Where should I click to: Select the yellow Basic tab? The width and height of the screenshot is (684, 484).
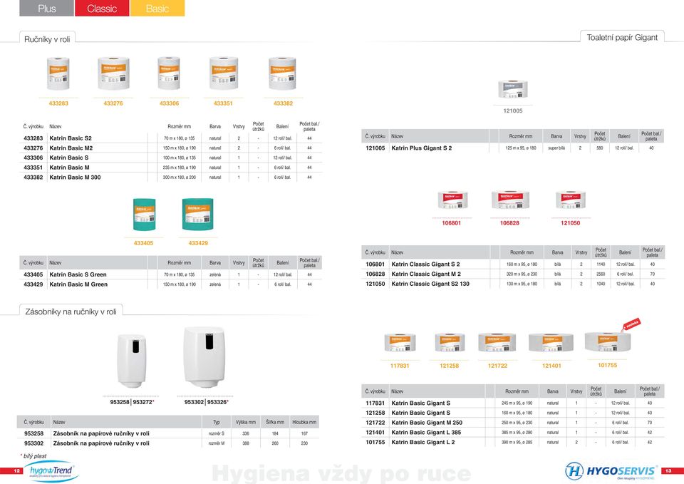pos(157,8)
